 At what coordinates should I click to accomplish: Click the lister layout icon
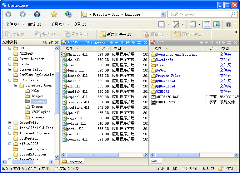pos(192,24)
